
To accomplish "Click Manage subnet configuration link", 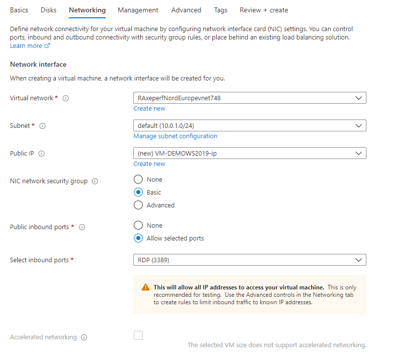I will click(175, 136).
